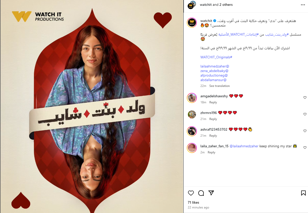Open the @abdallamansur mention link
Viewport: 308px width, 213px height.
tap(213, 80)
